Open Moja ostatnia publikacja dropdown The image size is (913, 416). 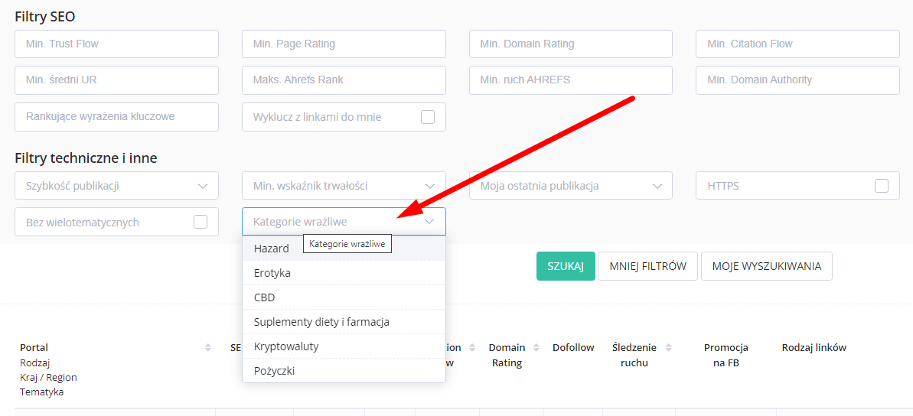click(x=571, y=186)
